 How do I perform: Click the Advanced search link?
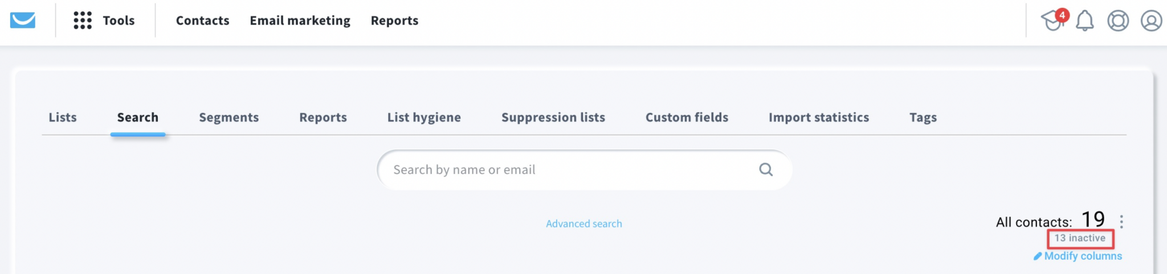pos(583,223)
